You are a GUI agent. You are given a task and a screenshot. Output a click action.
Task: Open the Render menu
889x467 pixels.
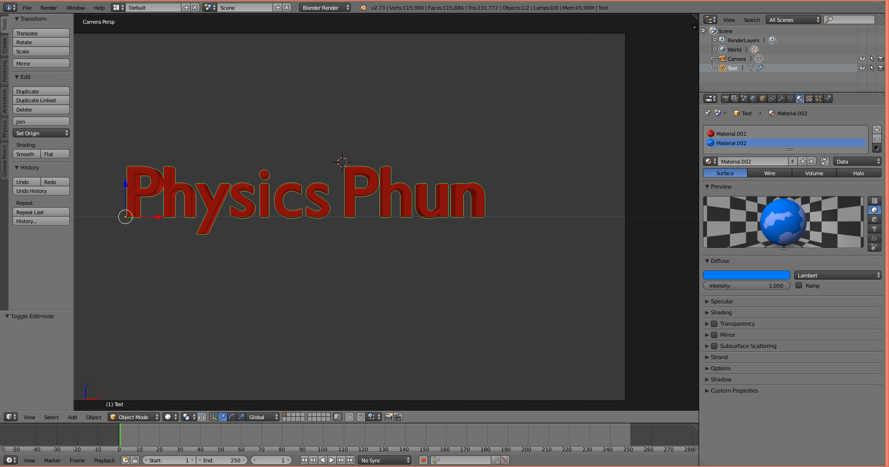(49, 7)
